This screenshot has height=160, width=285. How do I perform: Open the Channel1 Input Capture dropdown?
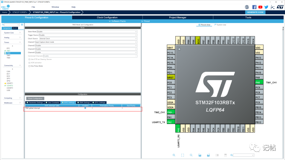[x=86, y=42]
